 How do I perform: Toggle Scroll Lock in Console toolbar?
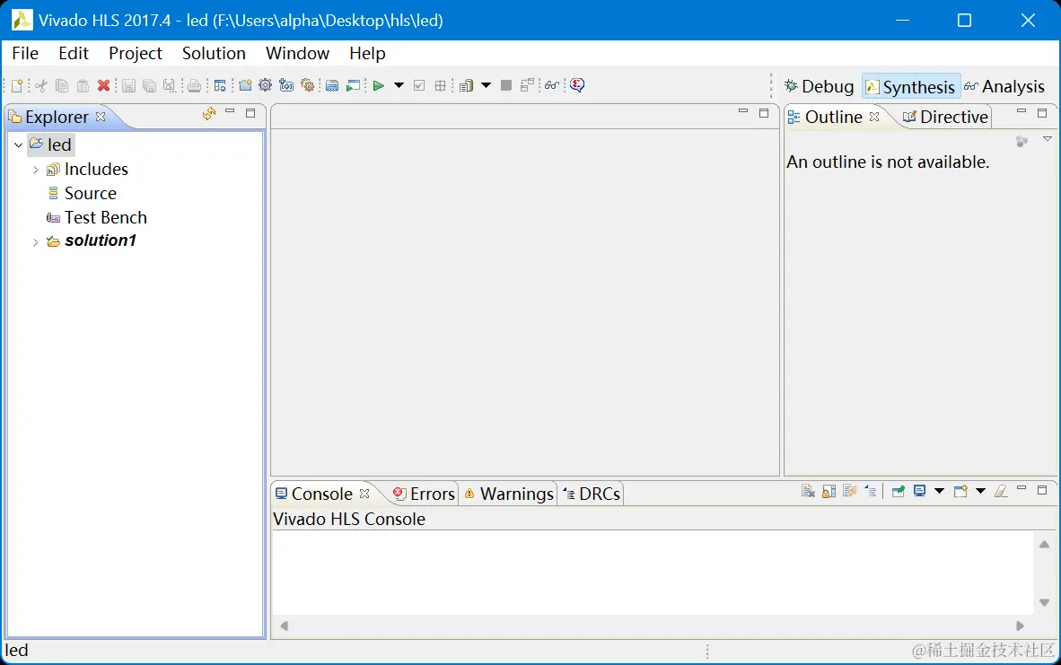click(x=829, y=491)
